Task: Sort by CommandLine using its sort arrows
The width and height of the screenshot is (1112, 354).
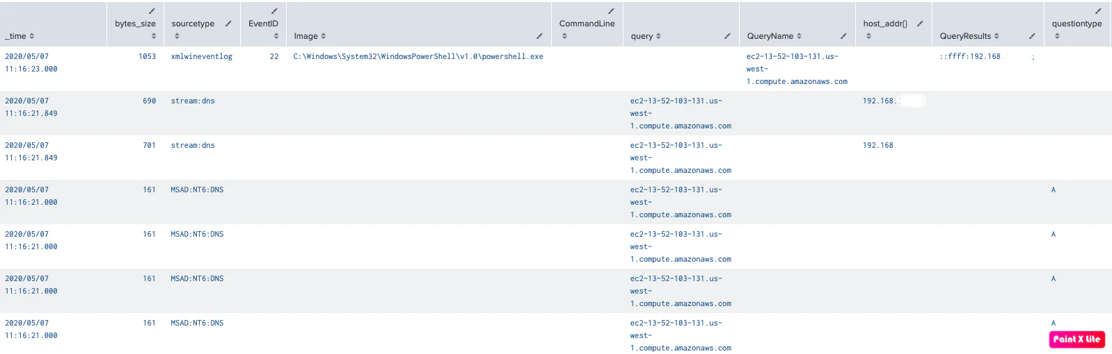Action: [564, 36]
